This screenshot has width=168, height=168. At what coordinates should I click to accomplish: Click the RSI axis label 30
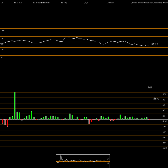pyautogui.click(x=2, y=49)
